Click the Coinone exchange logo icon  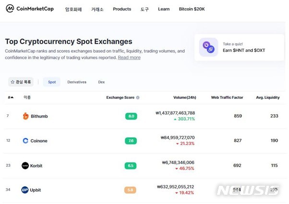[25, 141]
